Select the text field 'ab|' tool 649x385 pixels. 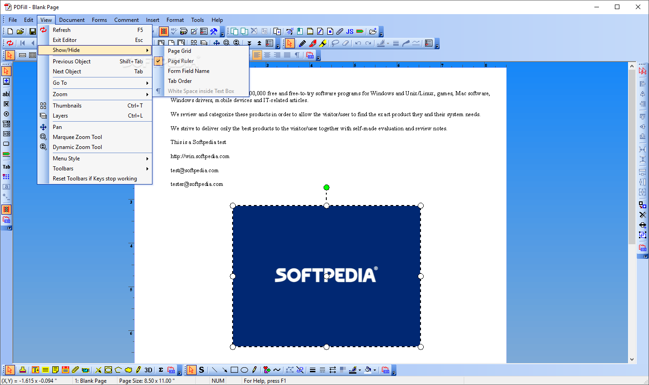(6, 94)
